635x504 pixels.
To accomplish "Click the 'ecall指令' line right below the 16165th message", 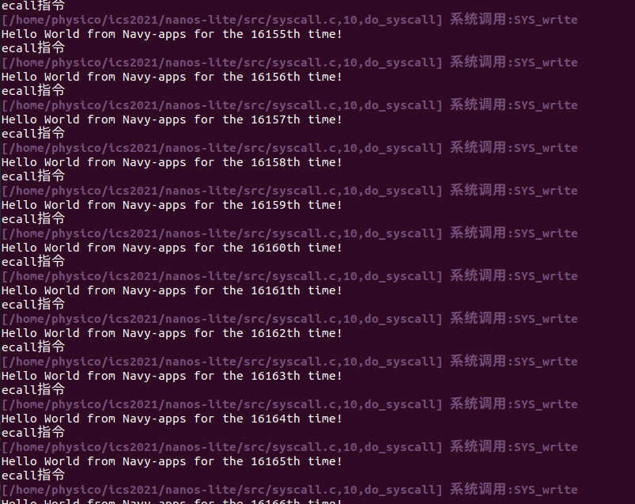I will (x=33, y=476).
